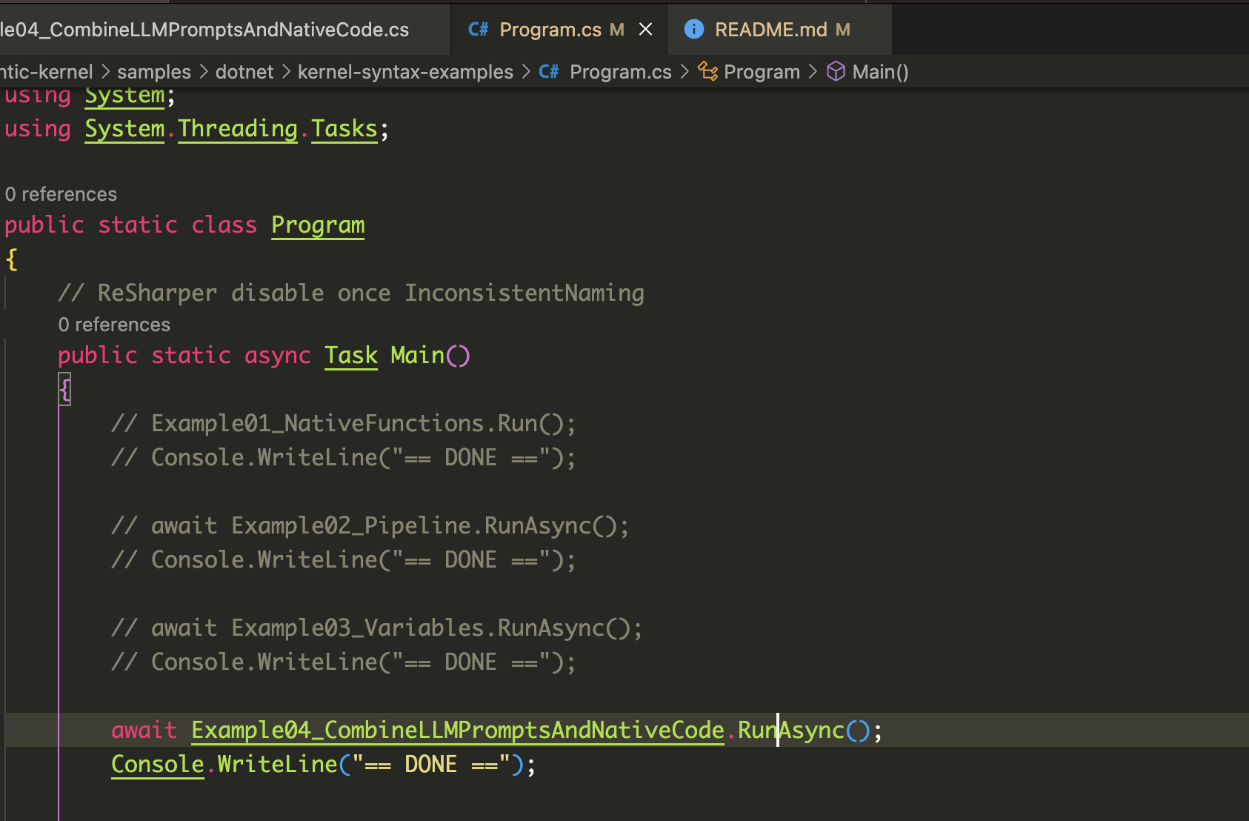Click 0 references above the Program class
The image size is (1249, 821).
pos(60,193)
